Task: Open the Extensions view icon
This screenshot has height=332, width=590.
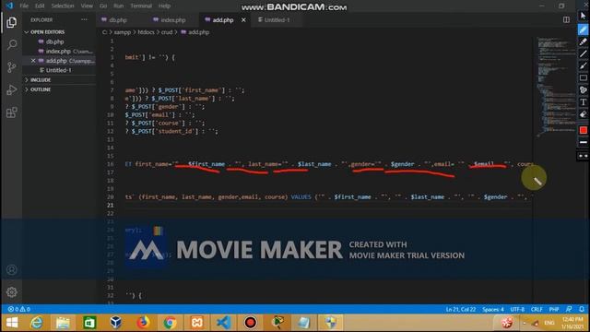Action: (x=12, y=113)
